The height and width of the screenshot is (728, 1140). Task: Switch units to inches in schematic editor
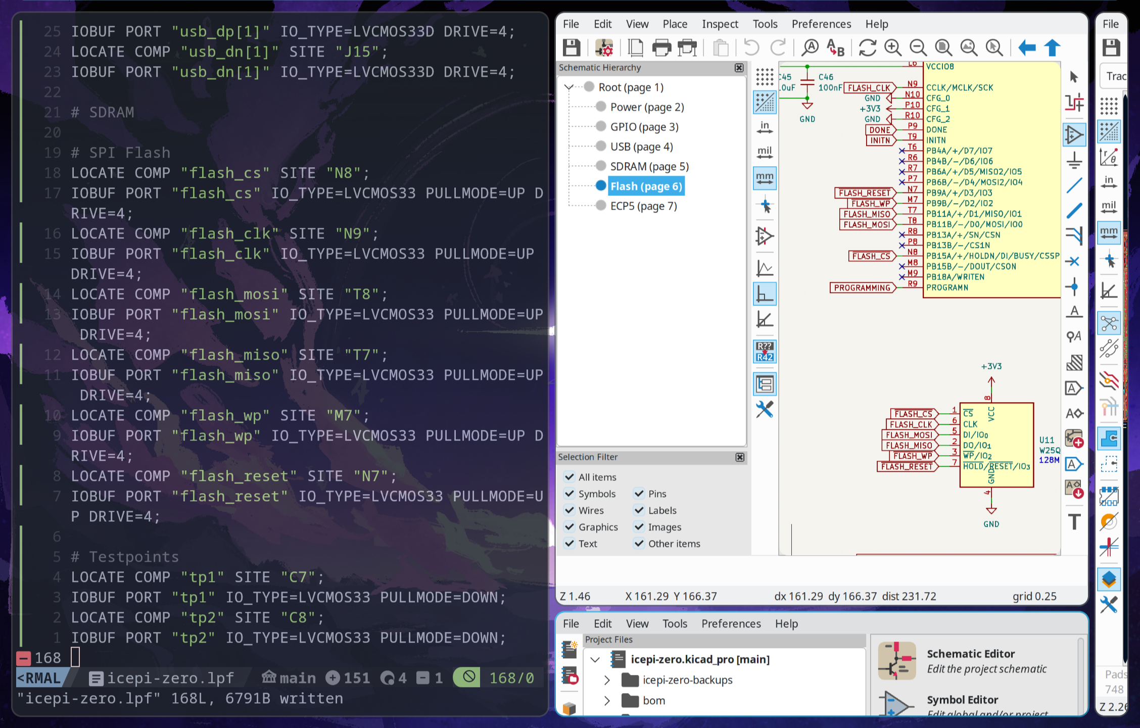[765, 127]
